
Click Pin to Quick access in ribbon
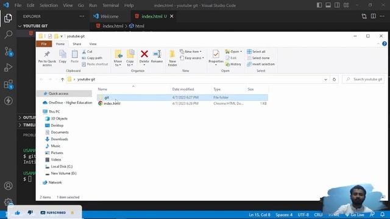coord(47,58)
